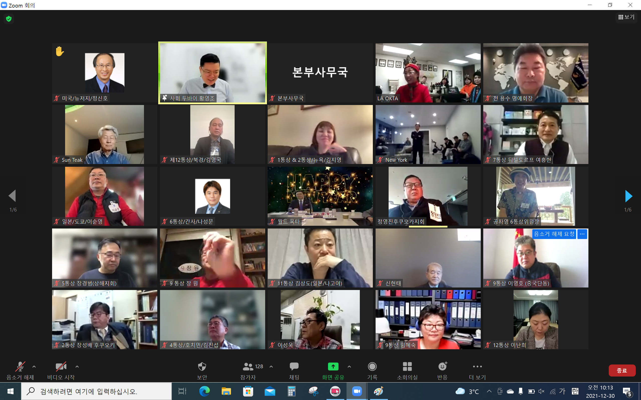
Task: Open Breakout Rooms (소회의실) icon
Action: tap(407, 367)
